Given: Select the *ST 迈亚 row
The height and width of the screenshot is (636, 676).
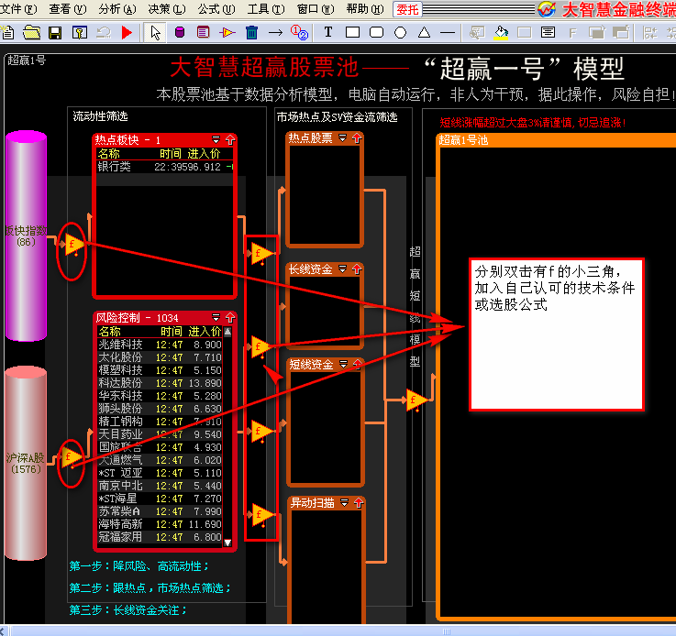Looking at the screenshot, I should point(160,473).
